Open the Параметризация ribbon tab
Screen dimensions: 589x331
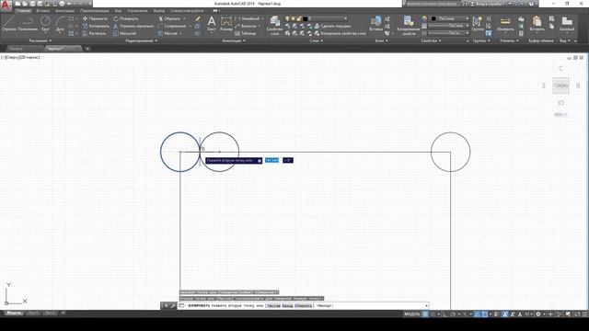(94, 11)
